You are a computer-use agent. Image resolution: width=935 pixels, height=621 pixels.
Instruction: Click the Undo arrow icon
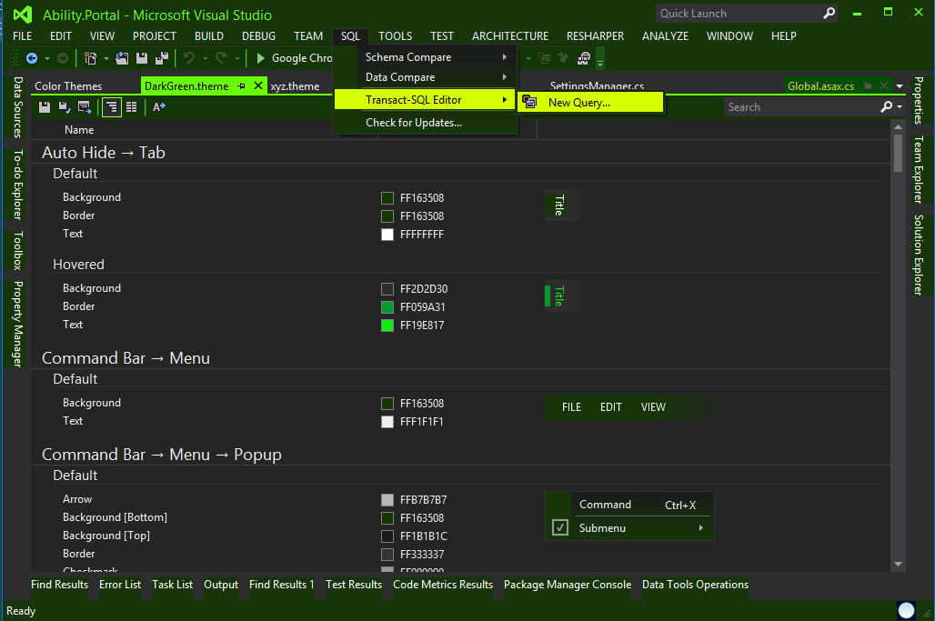pyautogui.click(x=189, y=58)
